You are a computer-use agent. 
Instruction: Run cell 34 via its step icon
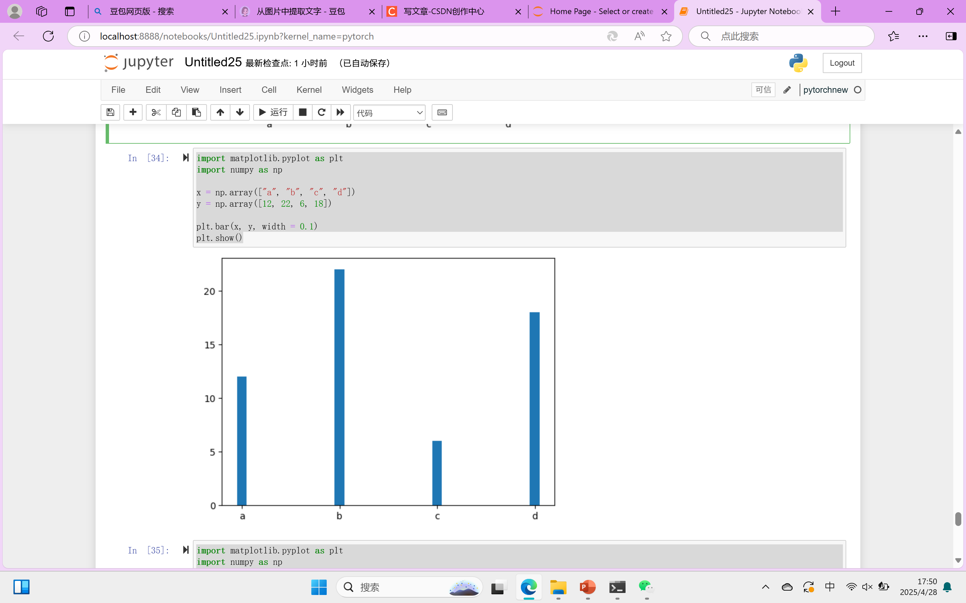[185, 157]
